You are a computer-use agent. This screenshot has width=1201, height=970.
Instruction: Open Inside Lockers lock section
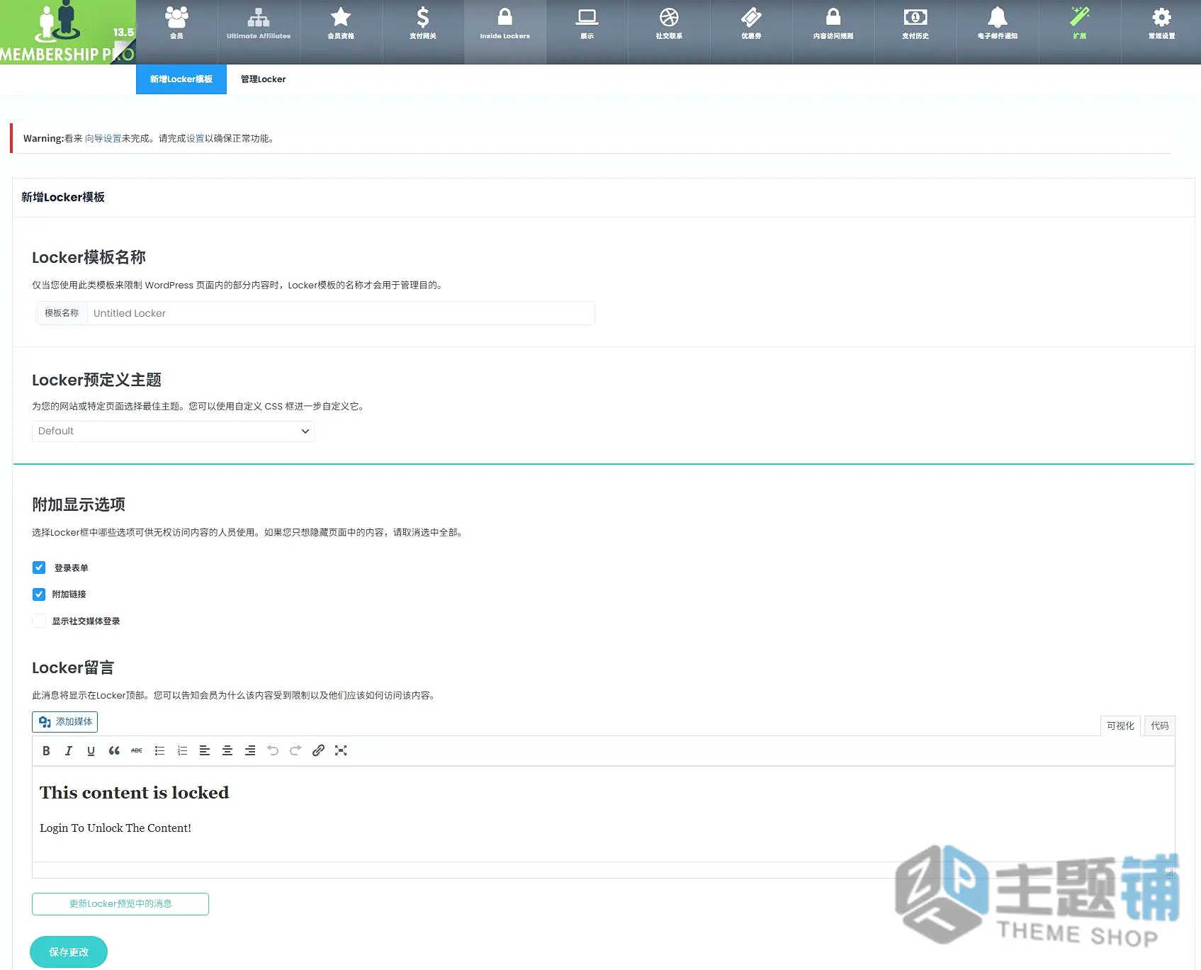(x=505, y=32)
